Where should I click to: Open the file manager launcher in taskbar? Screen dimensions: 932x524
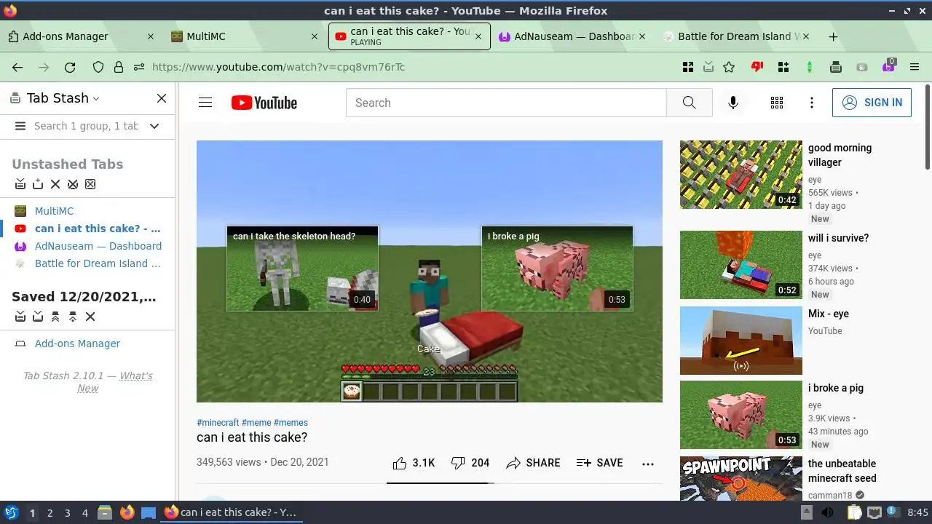click(105, 513)
